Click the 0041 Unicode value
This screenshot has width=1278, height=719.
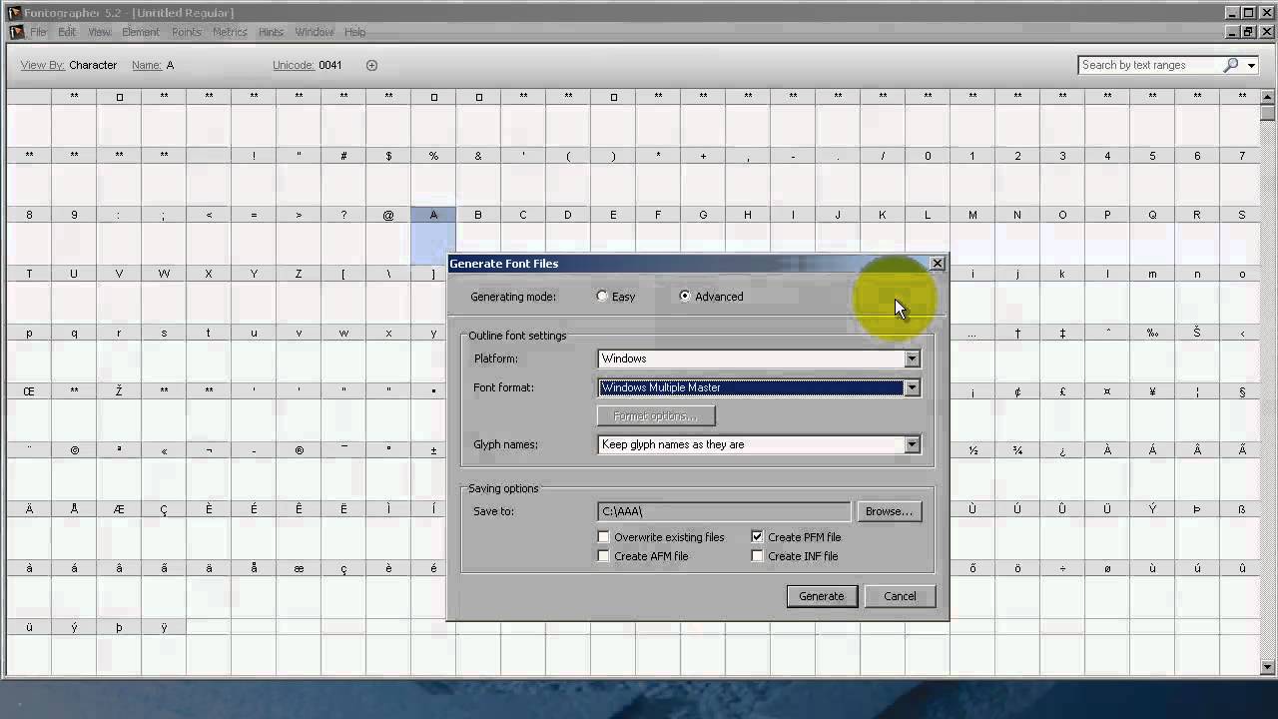click(330, 65)
